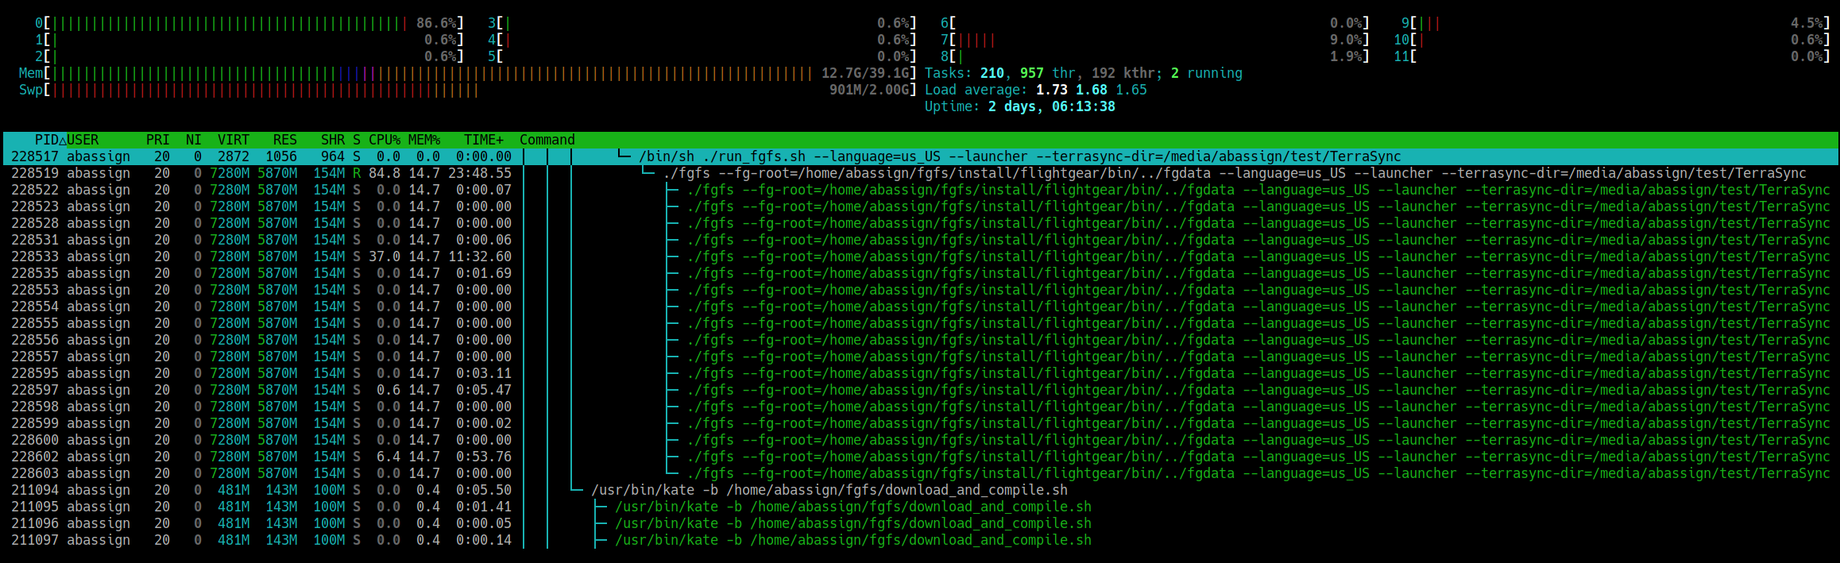Sort by the VIRT column header
The width and height of the screenshot is (1840, 563).
234,140
